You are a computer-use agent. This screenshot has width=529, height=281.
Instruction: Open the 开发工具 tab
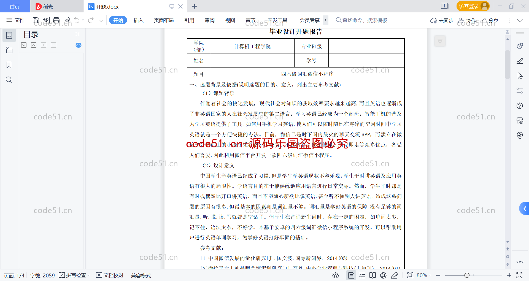277,20
